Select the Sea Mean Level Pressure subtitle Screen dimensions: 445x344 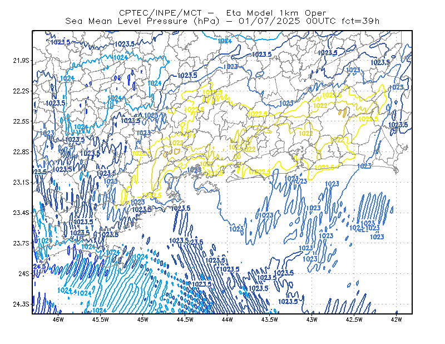tap(126, 21)
